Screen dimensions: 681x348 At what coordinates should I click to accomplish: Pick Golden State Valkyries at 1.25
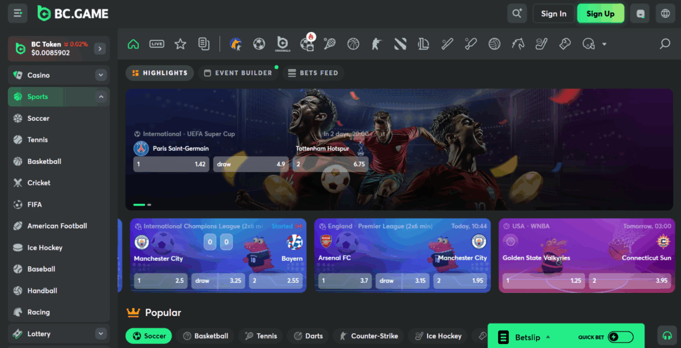544,281
